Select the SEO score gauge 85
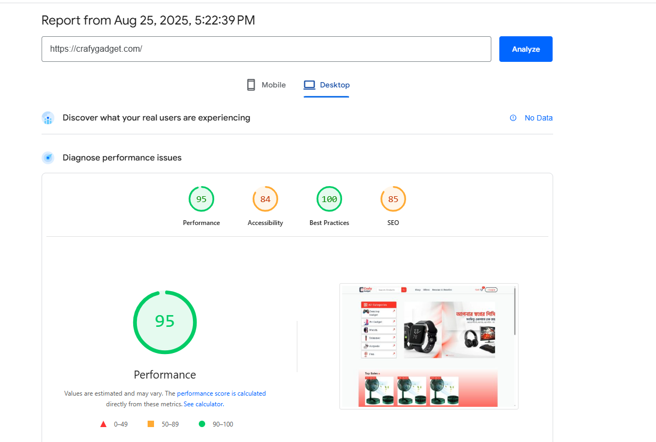Viewport: 656px width, 442px height. [x=393, y=199]
